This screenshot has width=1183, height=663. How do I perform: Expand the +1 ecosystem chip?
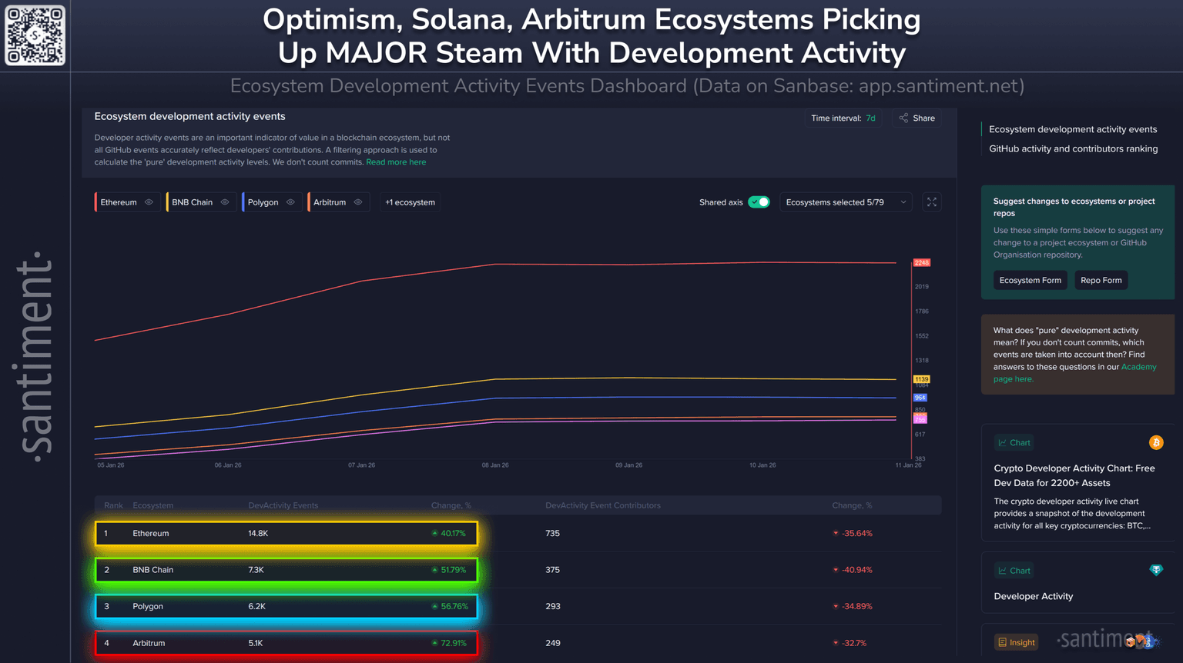coord(410,202)
